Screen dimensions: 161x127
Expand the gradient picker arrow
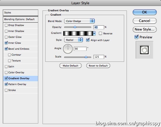94,33
